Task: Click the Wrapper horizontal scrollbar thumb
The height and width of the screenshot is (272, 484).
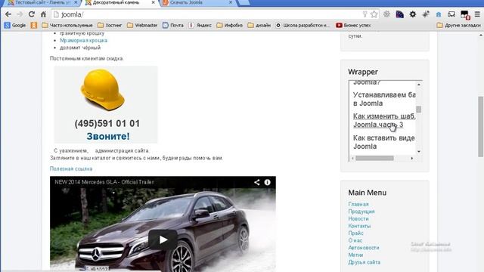Action: click(374, 158)
